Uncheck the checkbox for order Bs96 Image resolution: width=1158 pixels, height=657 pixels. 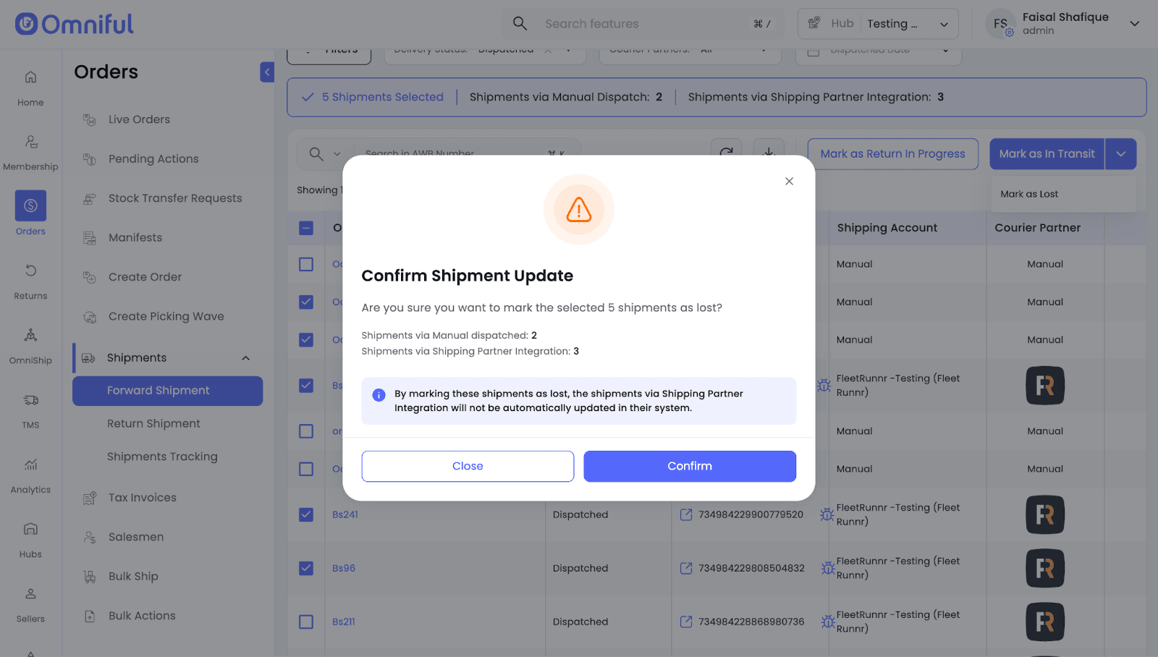[x=306, y=568]
